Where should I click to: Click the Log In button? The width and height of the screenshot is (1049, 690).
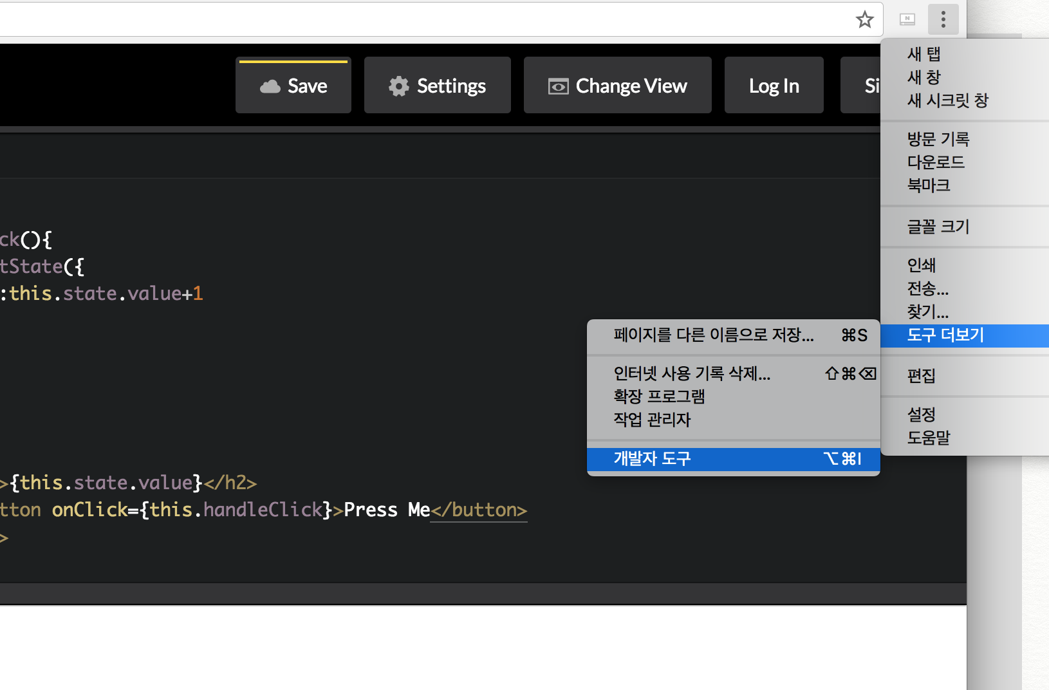pos(774,85)
